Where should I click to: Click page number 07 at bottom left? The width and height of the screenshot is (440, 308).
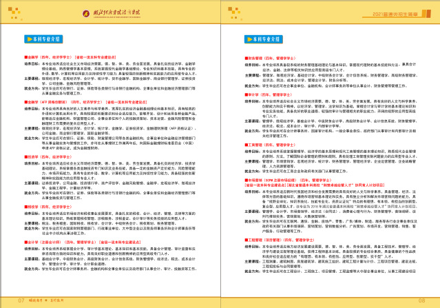point(20,300)
